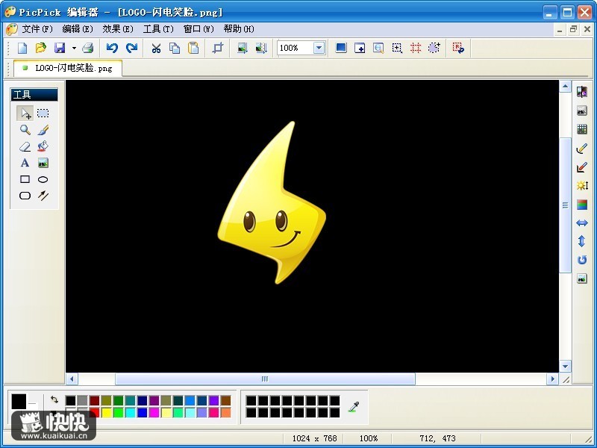597x448 pixels.
Task: Select the Rounded Rectangle shape tool
Action: [25, 196]
